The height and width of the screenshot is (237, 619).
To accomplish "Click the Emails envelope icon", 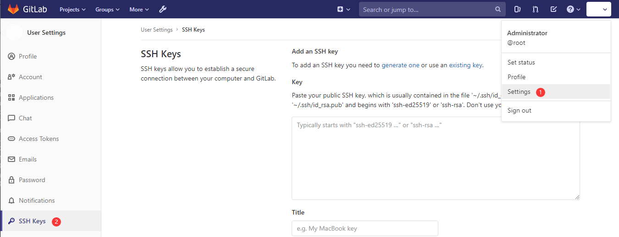I will coord(11,159).
